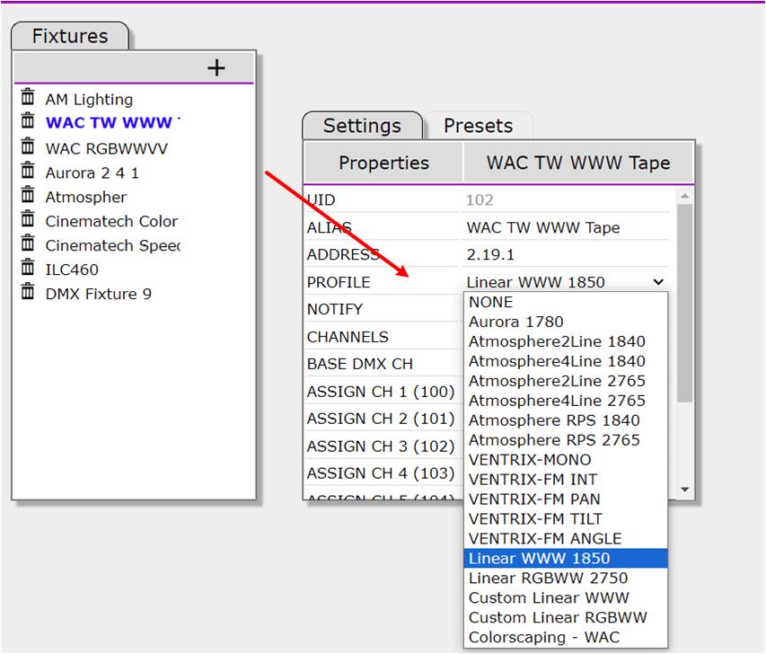Select WAC RGBWWVV fixture
The height and width of the screenshot is (654, 766).
pyautogui.click(x=107, y=148)
